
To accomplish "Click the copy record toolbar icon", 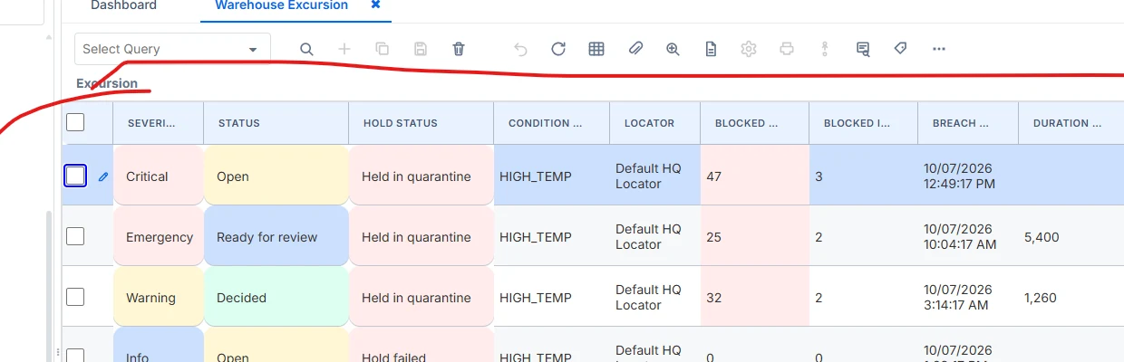I will pos(383,49).
